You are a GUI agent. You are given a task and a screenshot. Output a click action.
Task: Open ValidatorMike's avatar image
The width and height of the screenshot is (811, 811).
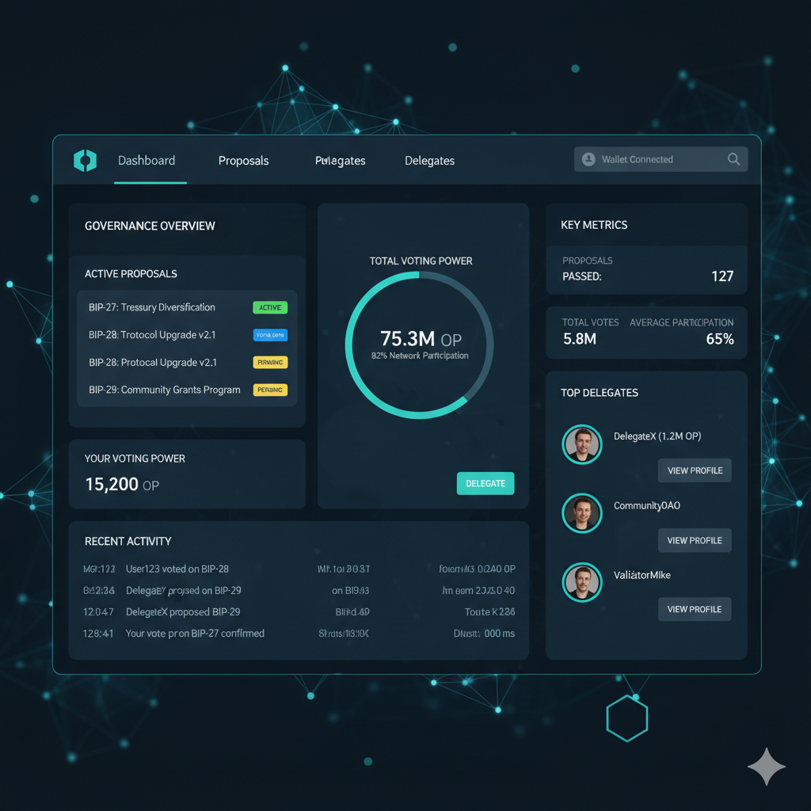[x=582, y=582]
